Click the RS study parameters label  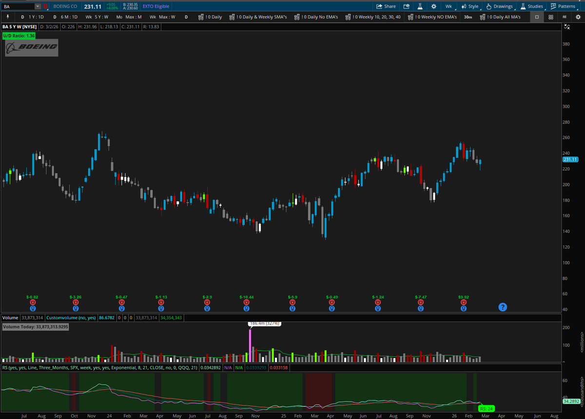tap(100, 368)
